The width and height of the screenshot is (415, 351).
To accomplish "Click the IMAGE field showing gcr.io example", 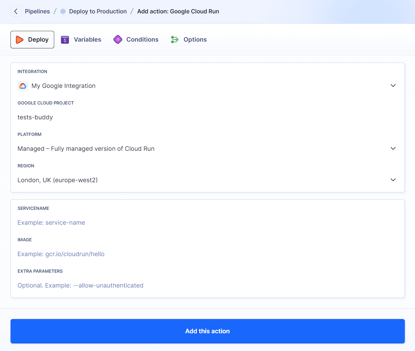I will 116,254.
